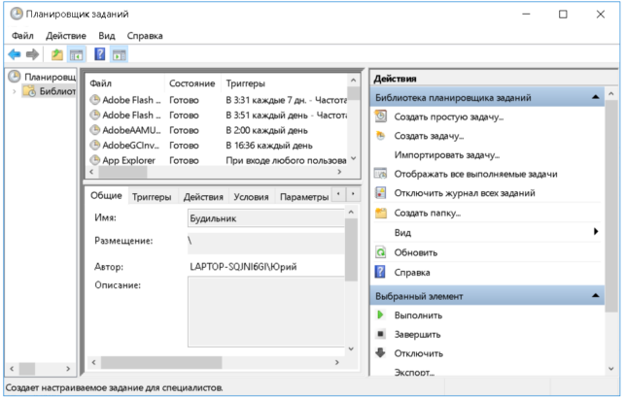The height and width of the screenshot is (397, 625).
Task: Click 'Импортировать задачу' link
Action: coord(447,155)
